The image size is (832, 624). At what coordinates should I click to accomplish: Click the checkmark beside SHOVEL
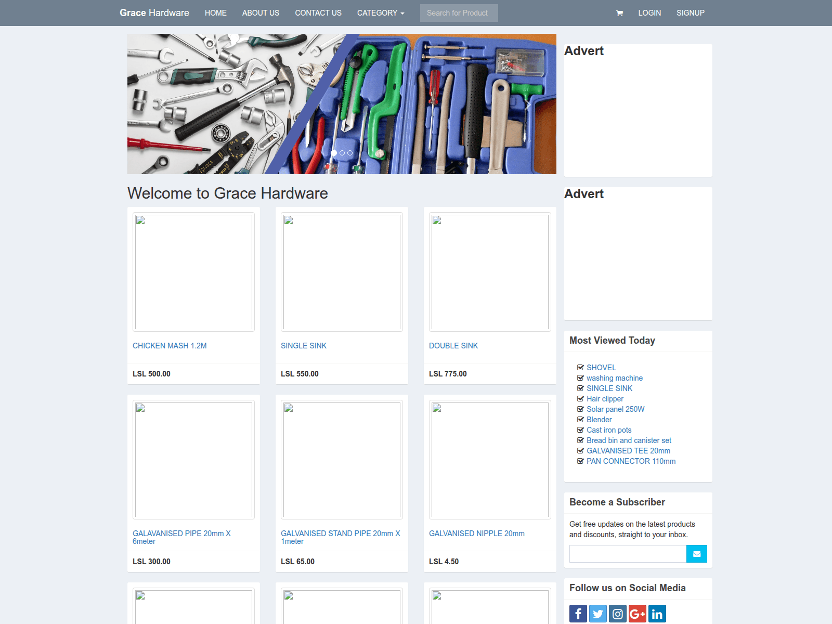[x=580, y=368]
